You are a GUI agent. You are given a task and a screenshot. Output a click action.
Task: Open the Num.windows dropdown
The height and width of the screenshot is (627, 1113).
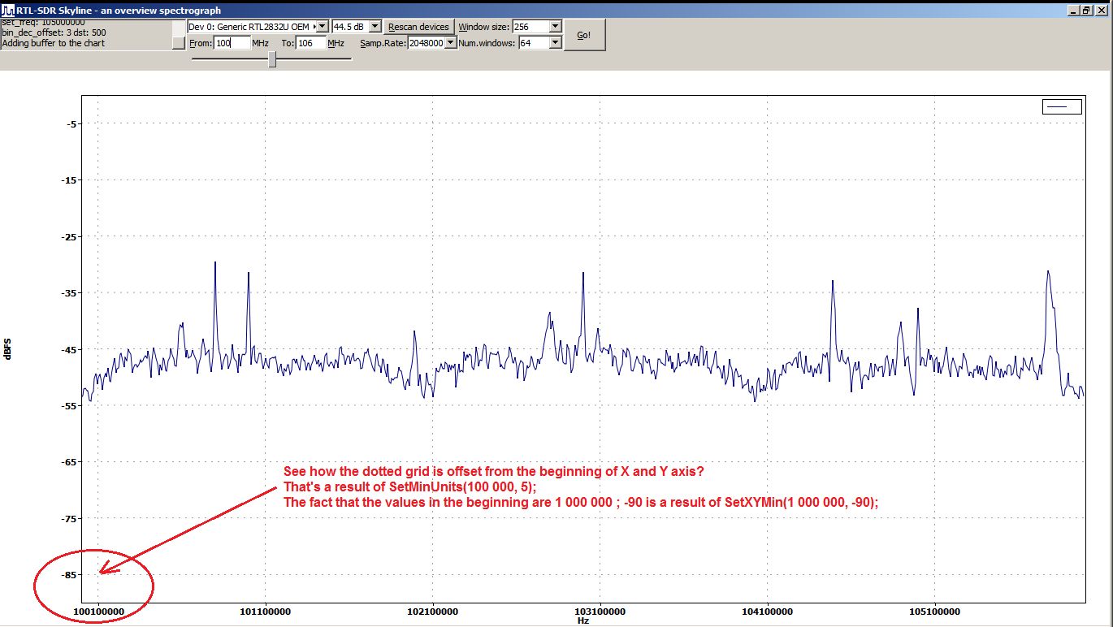(x=555, y=43)
